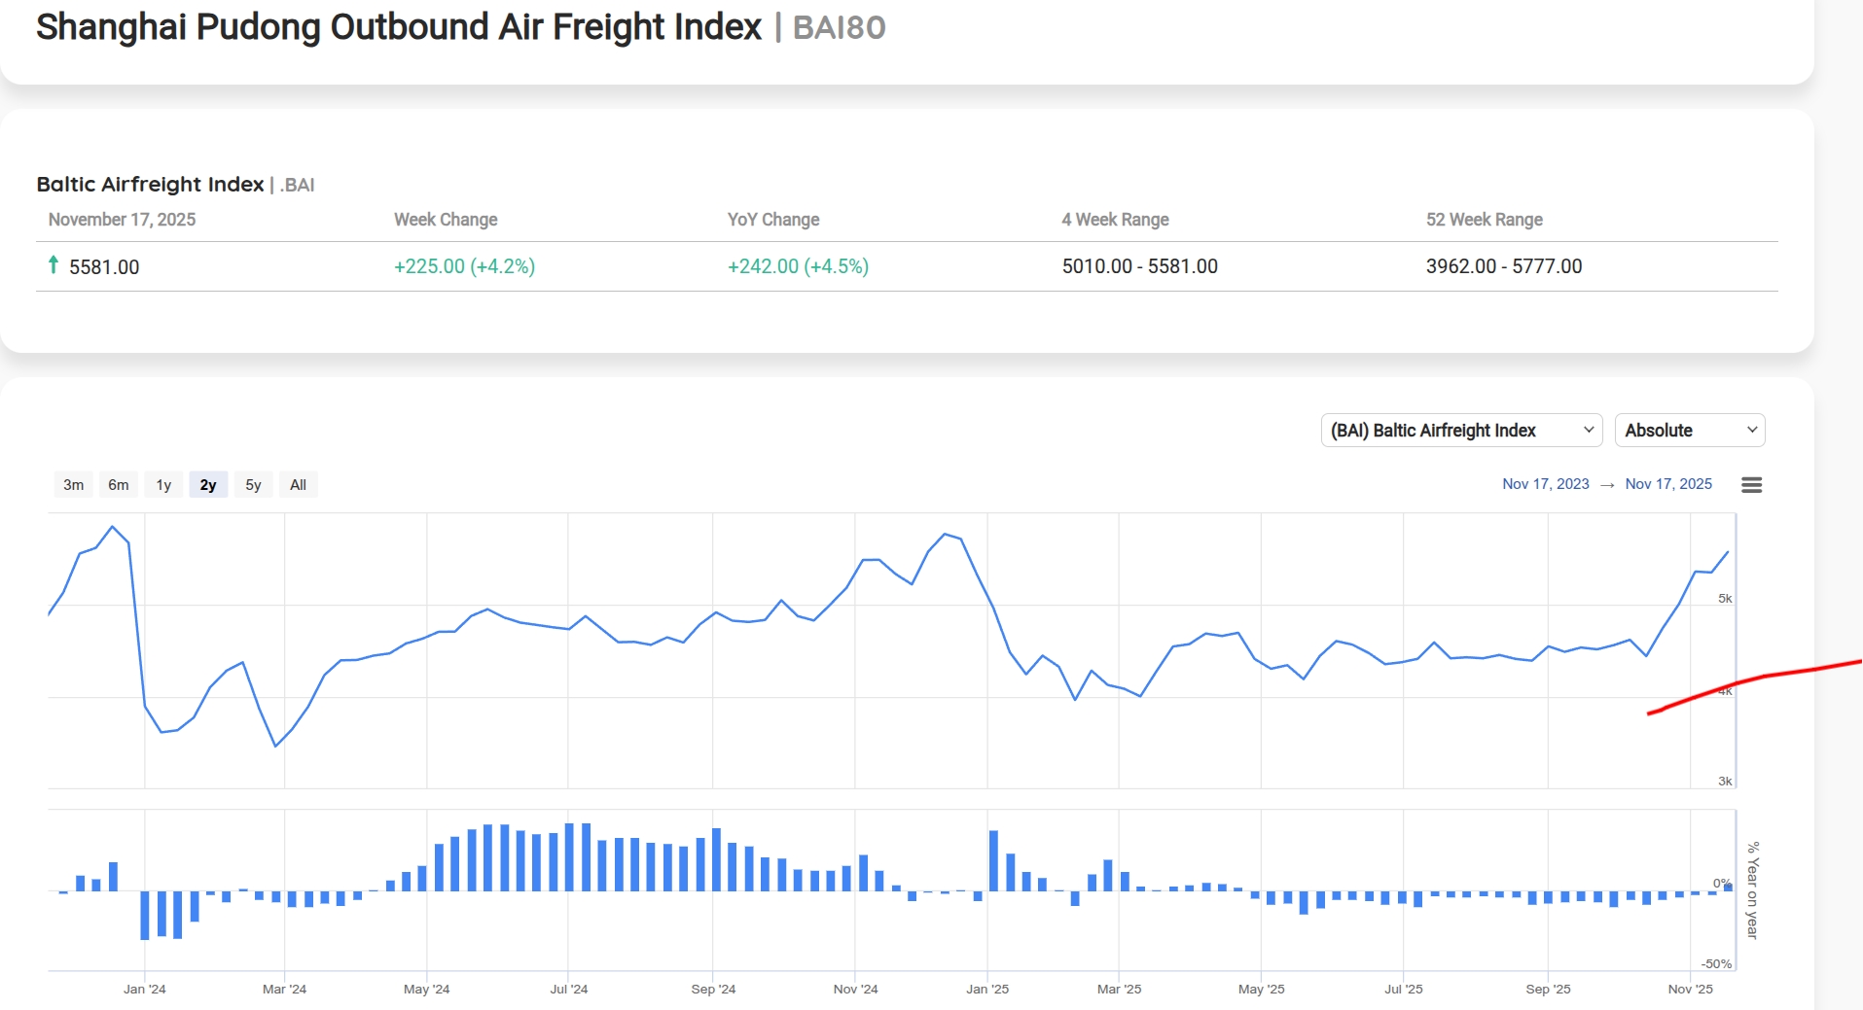
Task: Click the December 2024 peak on the line
Action: point(945,534)
